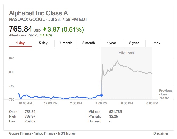Show the 3 month chart
The width and height of the screenshot is (177, 139).
(88, 43)
